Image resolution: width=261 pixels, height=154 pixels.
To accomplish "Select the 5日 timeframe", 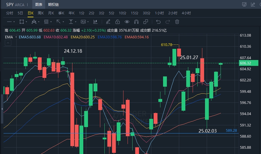I will click(x=20, y=13).
